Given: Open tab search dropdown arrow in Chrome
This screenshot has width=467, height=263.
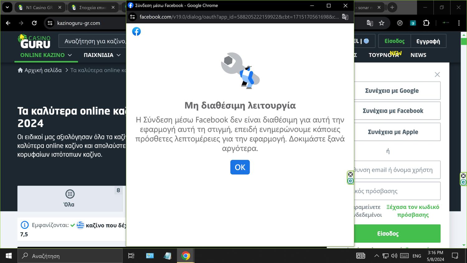Looking at the screenshot, I should [x=7, y=7].
